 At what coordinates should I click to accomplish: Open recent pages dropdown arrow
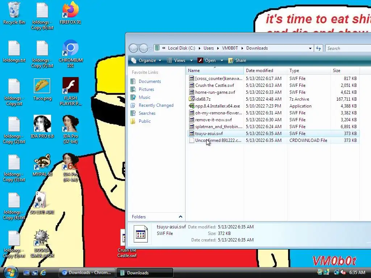(151, 49)
